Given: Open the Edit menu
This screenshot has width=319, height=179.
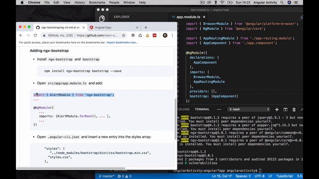Looking at the screenshot, I should (x=56, y=2).
